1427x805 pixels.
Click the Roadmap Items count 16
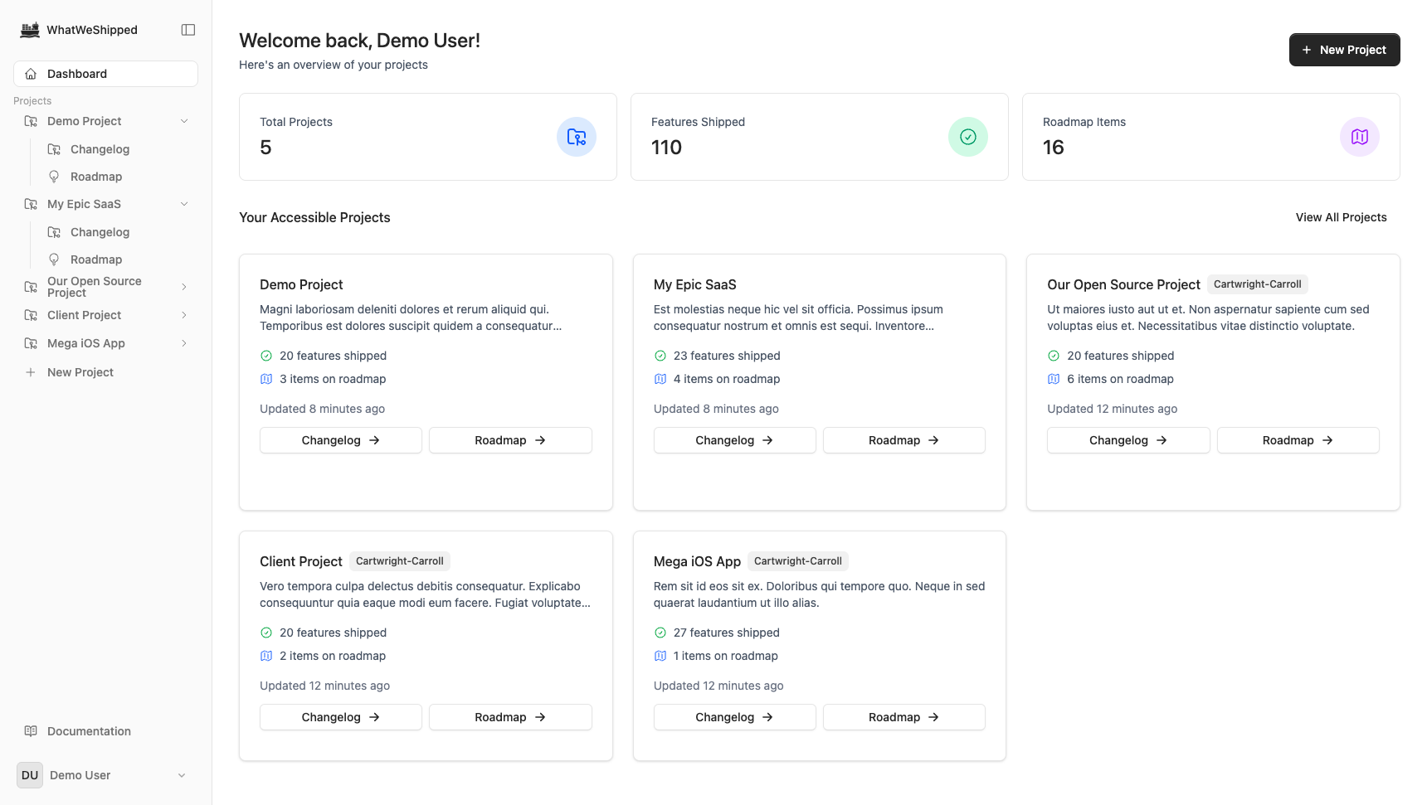(1053, 148)
